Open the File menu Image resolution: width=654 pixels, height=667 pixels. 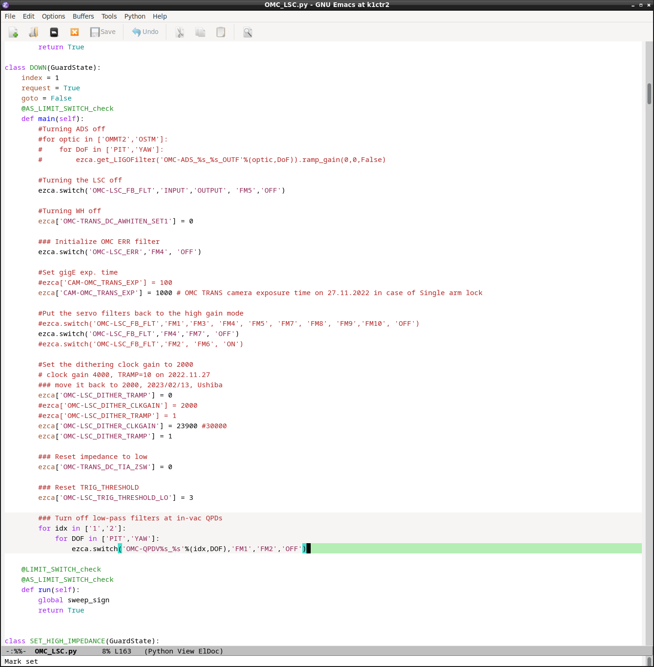tap(10, 16)
